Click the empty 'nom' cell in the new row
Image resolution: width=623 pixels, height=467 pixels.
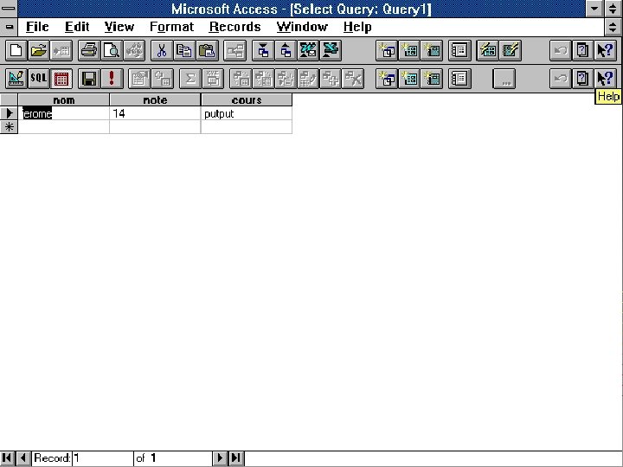(63, 127)
